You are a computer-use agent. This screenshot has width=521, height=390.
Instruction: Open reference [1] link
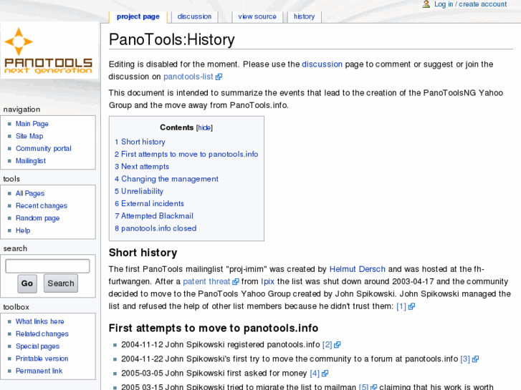click(x=401, y=306)
